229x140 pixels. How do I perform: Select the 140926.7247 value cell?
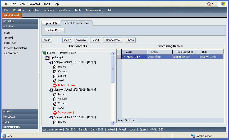click(134, 57)
